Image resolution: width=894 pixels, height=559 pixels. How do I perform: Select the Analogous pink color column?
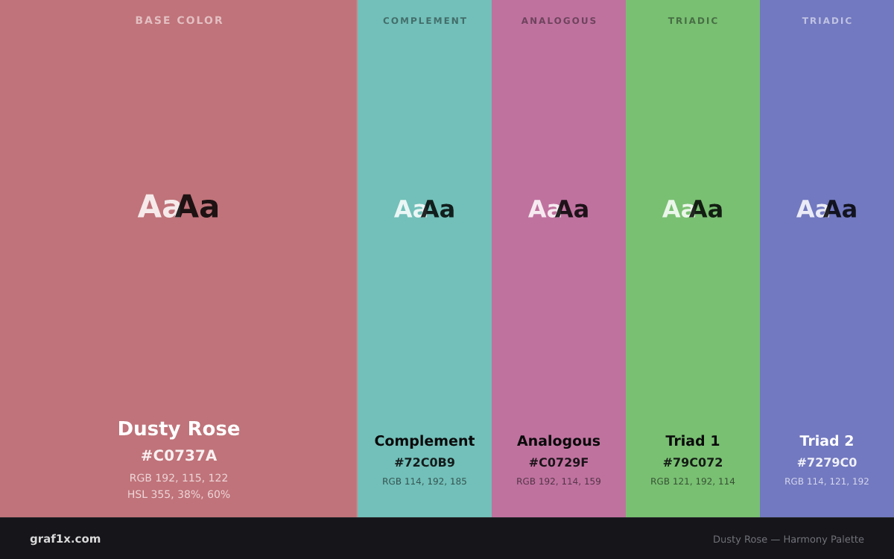tap(559, 259)
